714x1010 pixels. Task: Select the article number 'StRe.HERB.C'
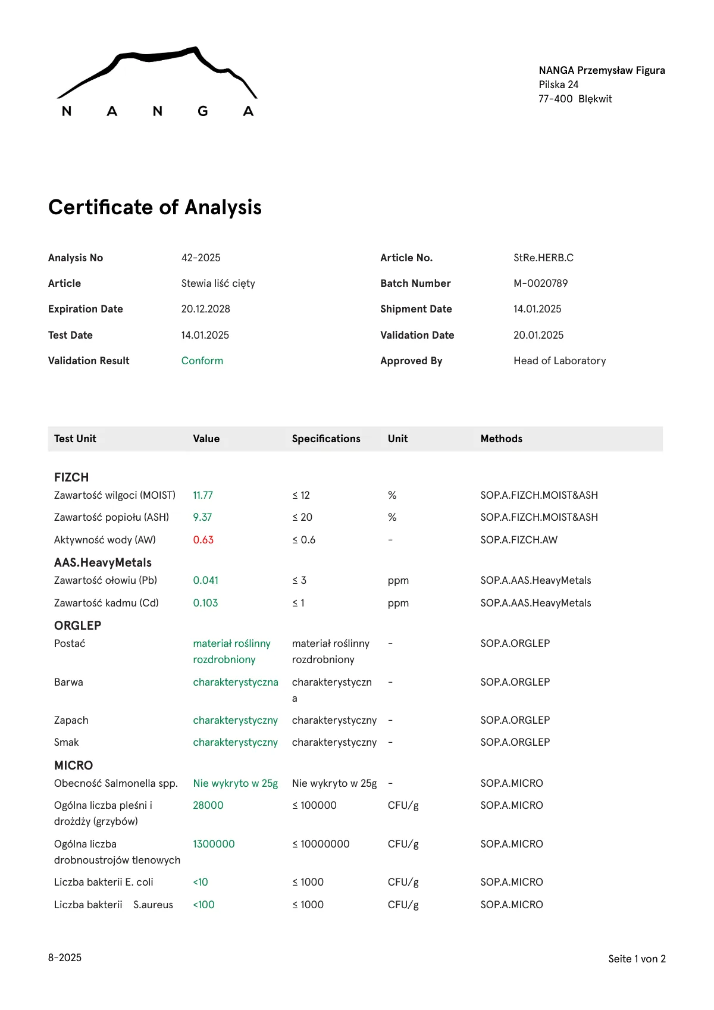point(543,258)
